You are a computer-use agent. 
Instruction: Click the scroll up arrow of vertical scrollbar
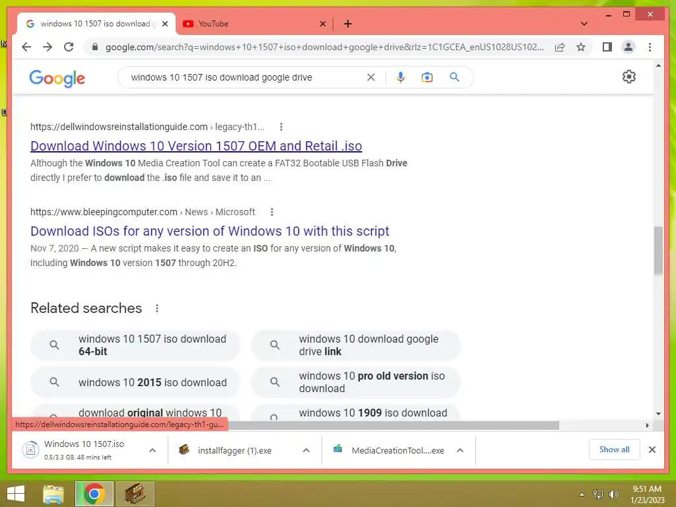pyautogui.click(x=658, y=65)
